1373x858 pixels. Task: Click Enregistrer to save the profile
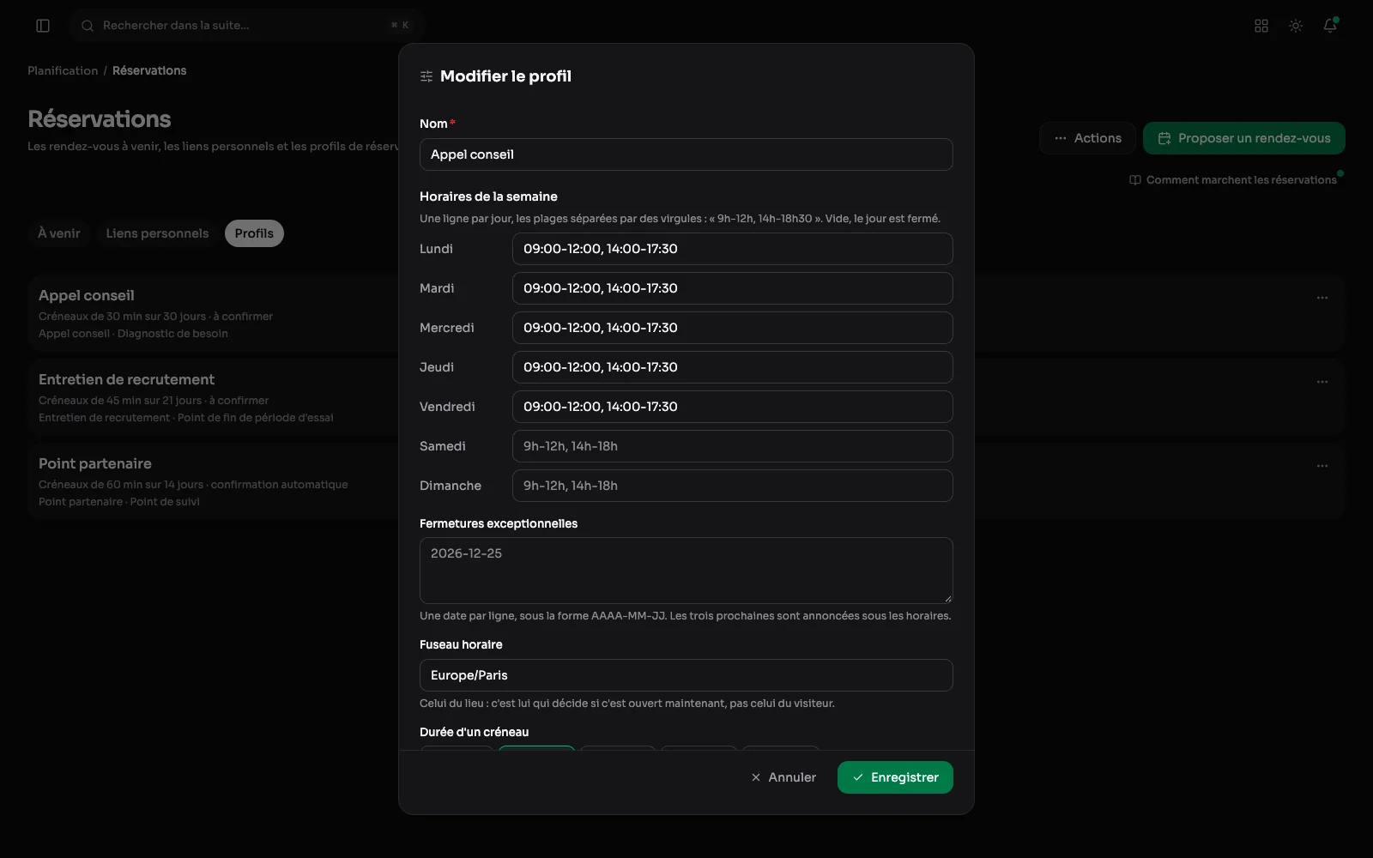(895, 777)
